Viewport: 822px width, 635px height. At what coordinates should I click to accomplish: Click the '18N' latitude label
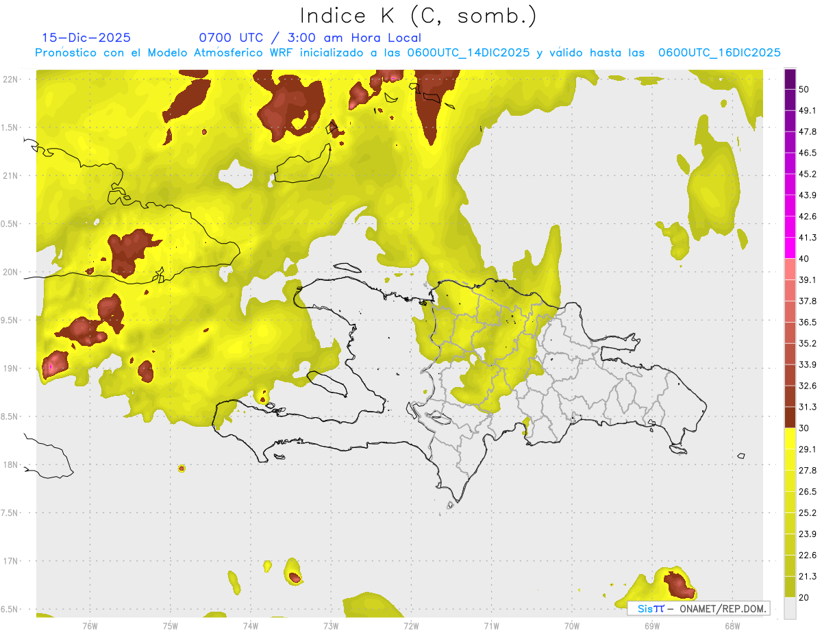(10, 464)
